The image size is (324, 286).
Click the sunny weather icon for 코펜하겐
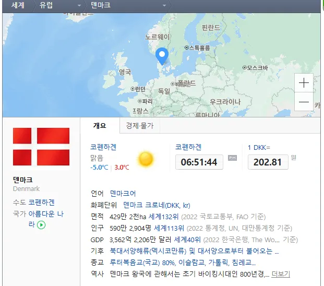[x=146, y=159]
